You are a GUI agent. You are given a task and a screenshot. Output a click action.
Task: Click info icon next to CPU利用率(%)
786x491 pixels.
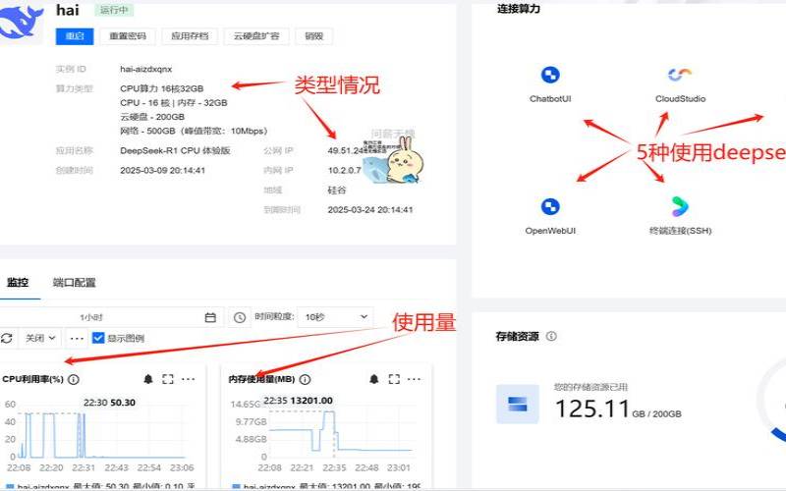click(x=73, y=379)
